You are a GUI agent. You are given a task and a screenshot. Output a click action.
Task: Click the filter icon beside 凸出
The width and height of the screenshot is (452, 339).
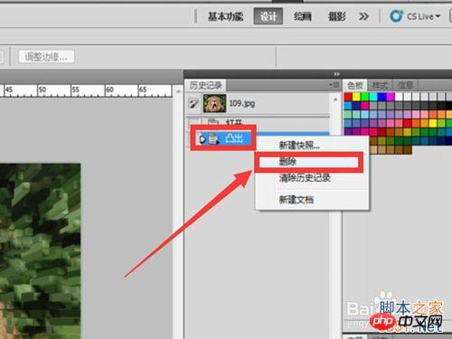213,139
